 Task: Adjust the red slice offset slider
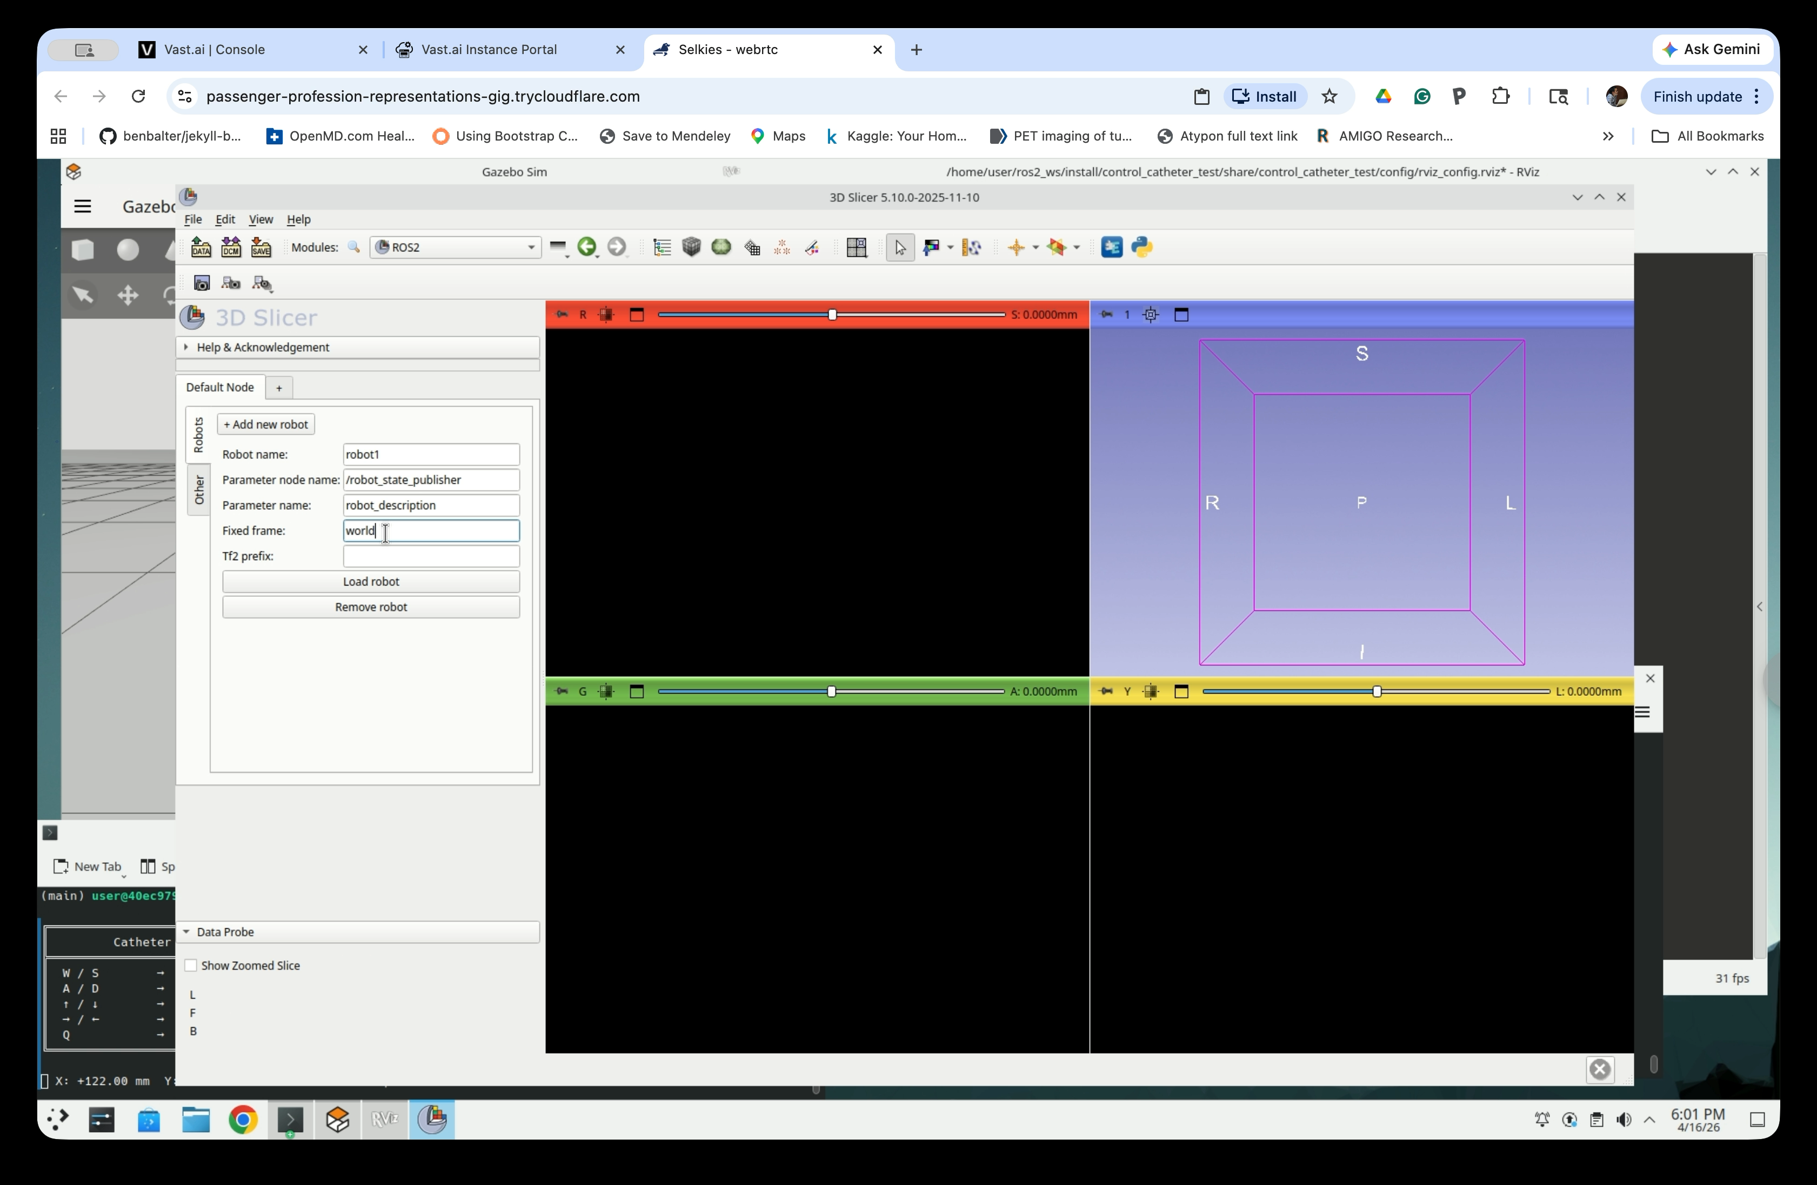tap(832, 314)
